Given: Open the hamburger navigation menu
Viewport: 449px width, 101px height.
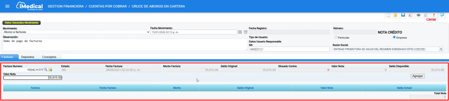Looking at the screenshot, I should click(x=8, y=6).
